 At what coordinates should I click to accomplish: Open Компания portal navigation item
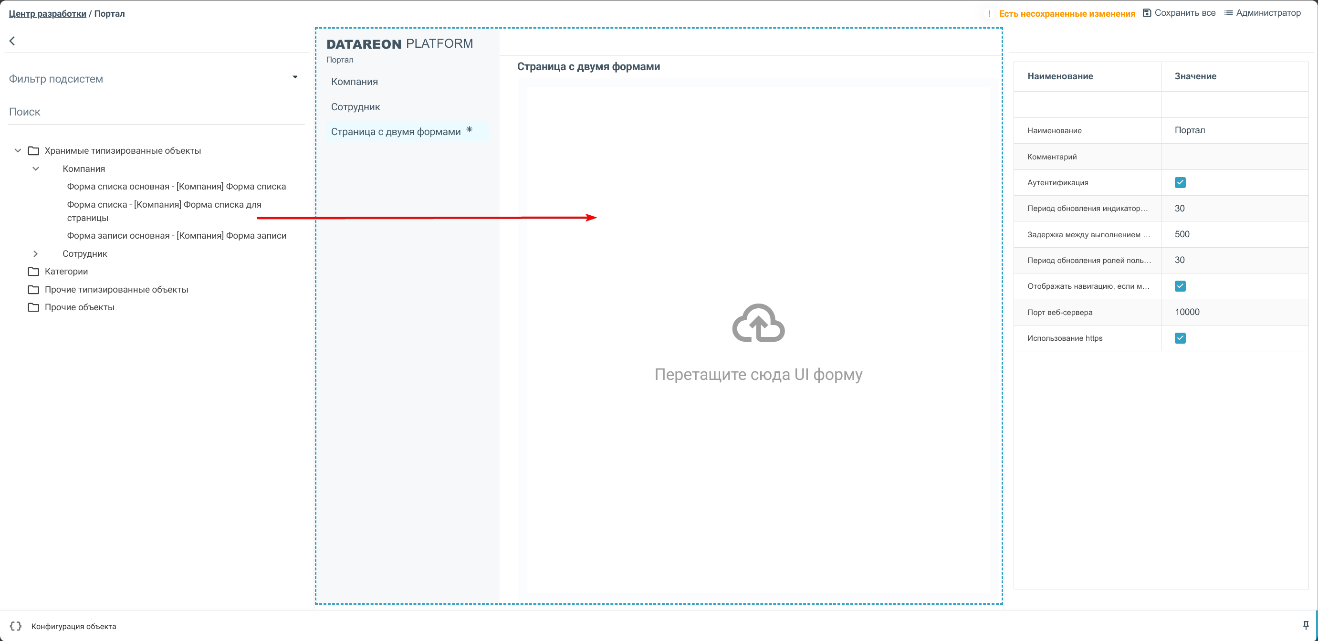point(354,82)
